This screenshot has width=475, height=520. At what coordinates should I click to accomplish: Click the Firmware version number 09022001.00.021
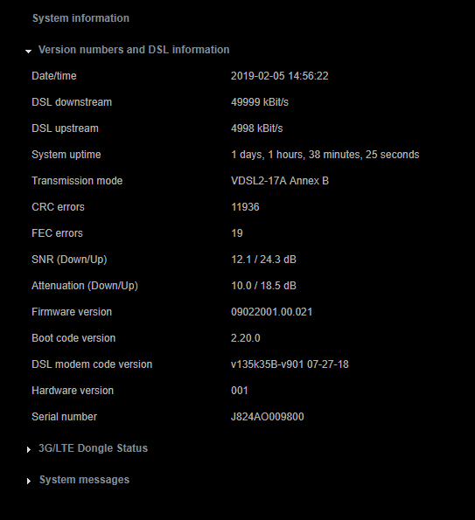click(271, 312)
